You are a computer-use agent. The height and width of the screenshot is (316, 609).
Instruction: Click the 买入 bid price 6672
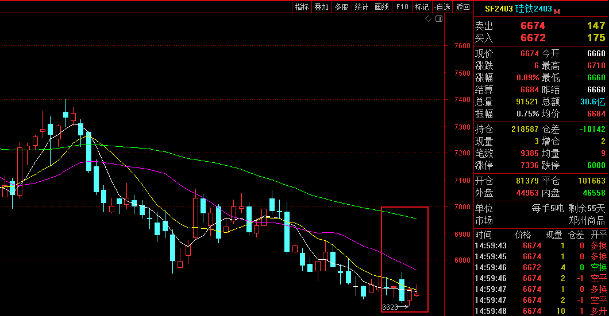point(533,38)
